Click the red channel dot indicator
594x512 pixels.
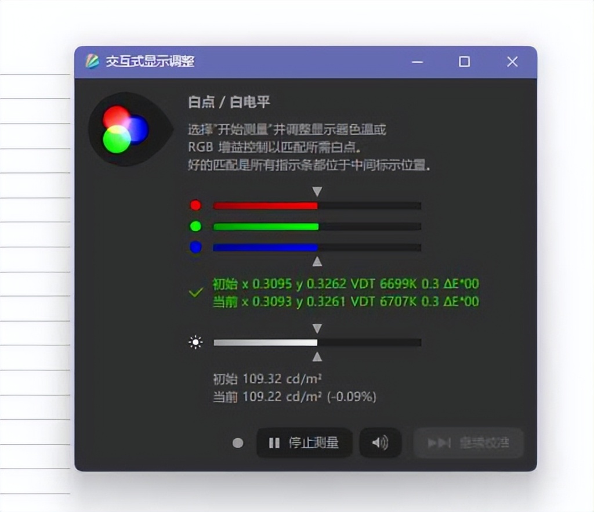pos(195,205)
